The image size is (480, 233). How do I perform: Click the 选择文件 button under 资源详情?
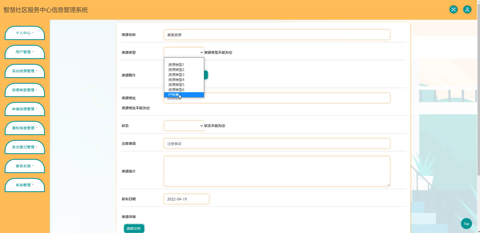134,228
